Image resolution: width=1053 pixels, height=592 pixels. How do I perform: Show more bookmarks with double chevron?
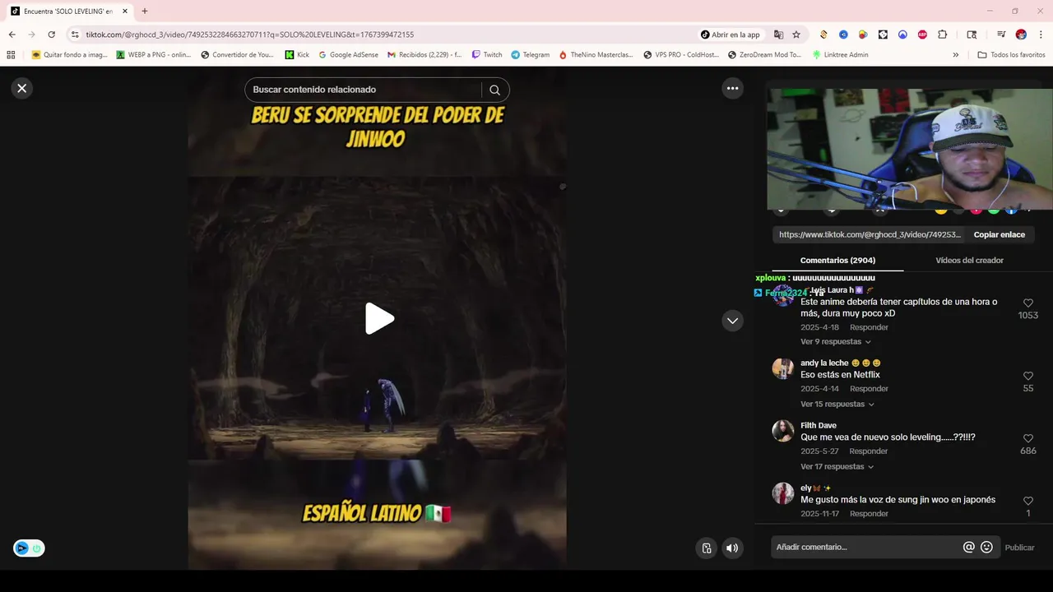(x=955, y=55)
